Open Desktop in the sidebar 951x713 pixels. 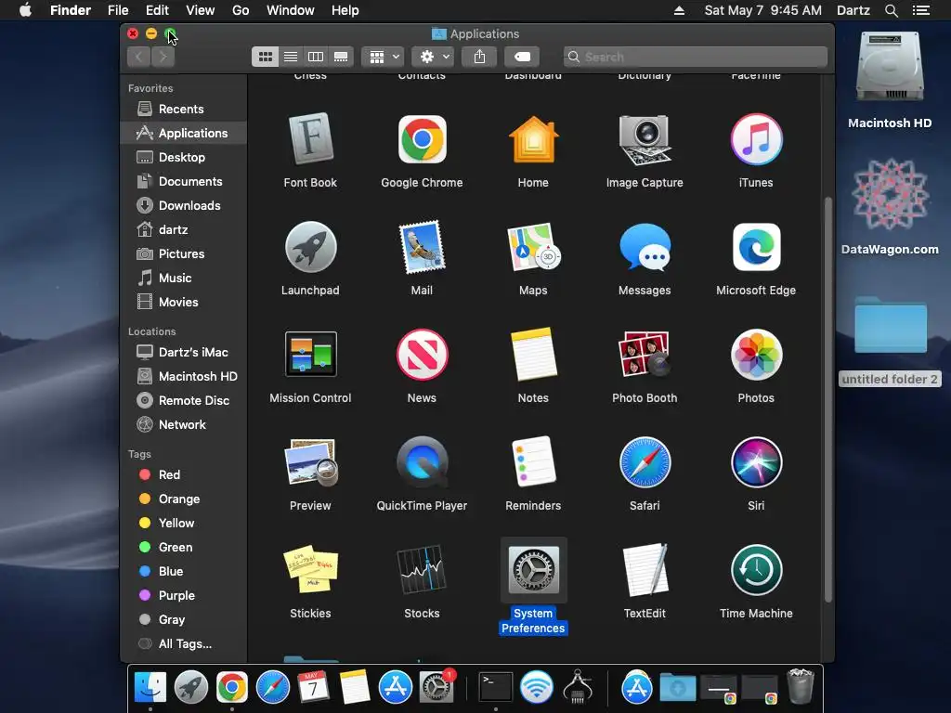coord(183,157)
